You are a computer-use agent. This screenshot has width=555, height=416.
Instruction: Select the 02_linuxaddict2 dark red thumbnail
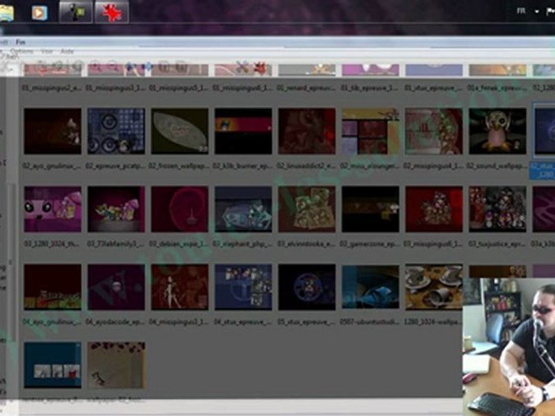(307, 131)
